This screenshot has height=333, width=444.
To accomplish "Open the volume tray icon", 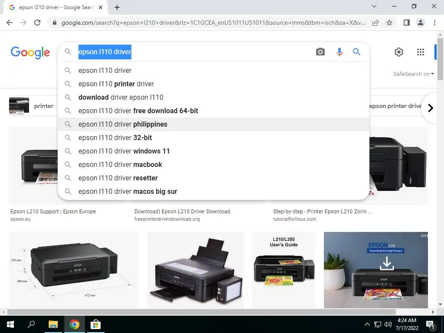I will click(388, 324).
